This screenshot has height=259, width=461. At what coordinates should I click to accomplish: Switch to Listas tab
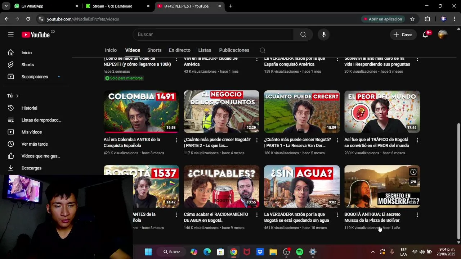tap(205, 50)
